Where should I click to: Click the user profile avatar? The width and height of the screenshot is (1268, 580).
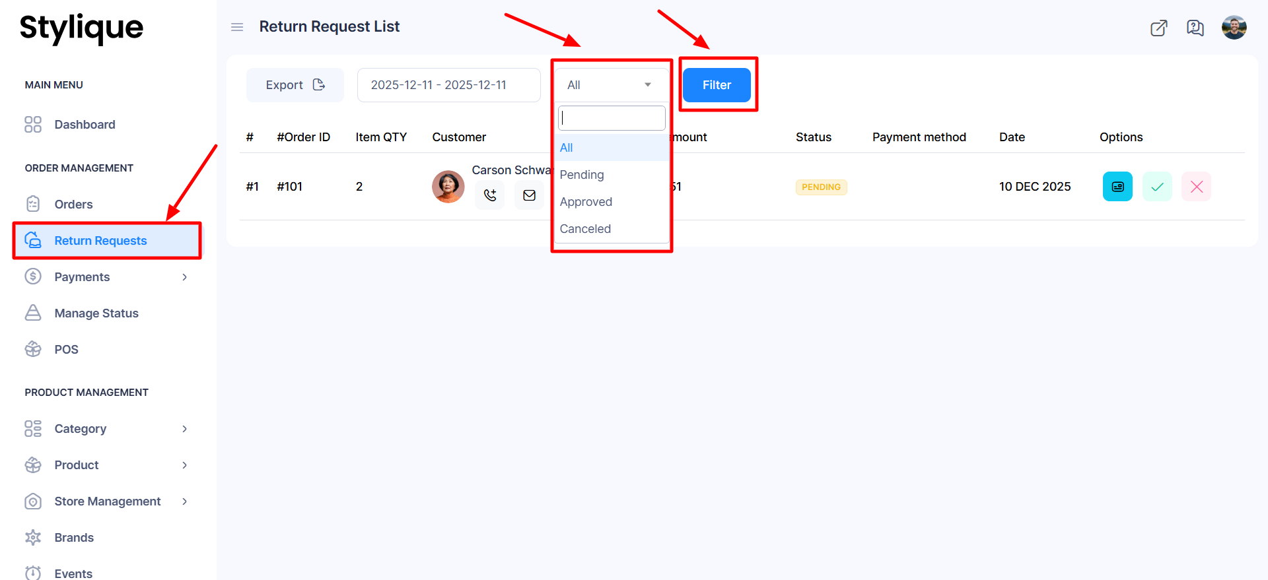[x=1234, y=28]
